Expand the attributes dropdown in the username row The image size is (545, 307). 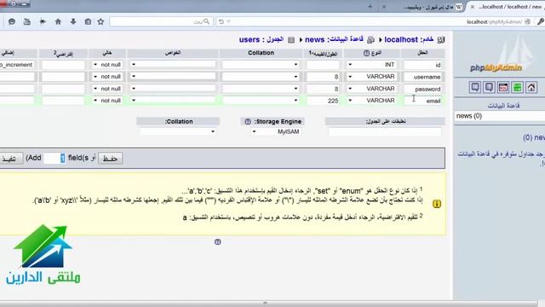click(x=173, y=77)
